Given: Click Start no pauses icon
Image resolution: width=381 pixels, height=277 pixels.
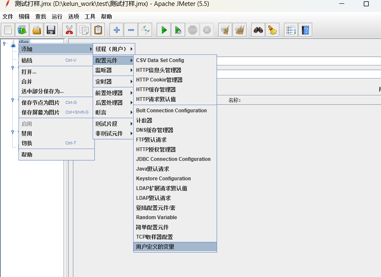Looking at the screenshot, I should [x=178, y=30].
